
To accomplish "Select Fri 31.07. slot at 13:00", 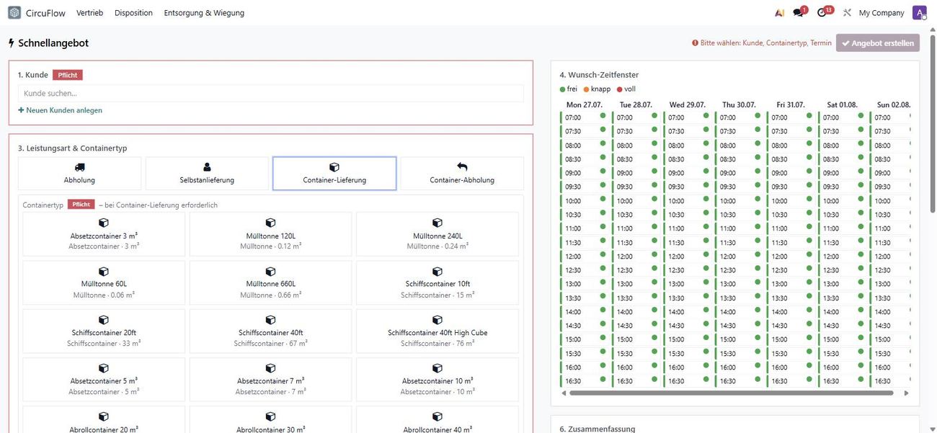I will [x=791, y=284].
